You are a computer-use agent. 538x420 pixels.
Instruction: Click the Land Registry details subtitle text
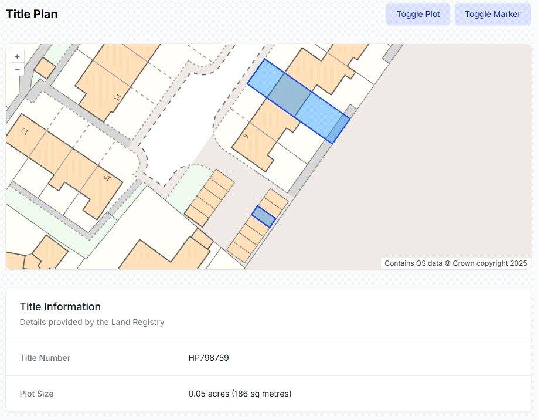coord(92,322)
